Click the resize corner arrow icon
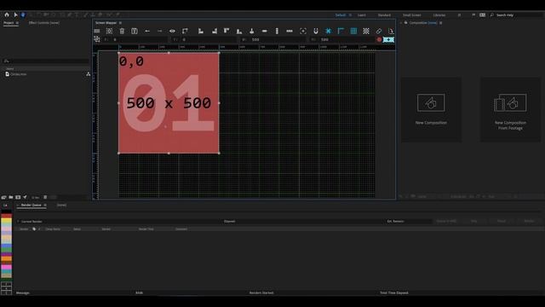545x307 pixels. (185, 31)
